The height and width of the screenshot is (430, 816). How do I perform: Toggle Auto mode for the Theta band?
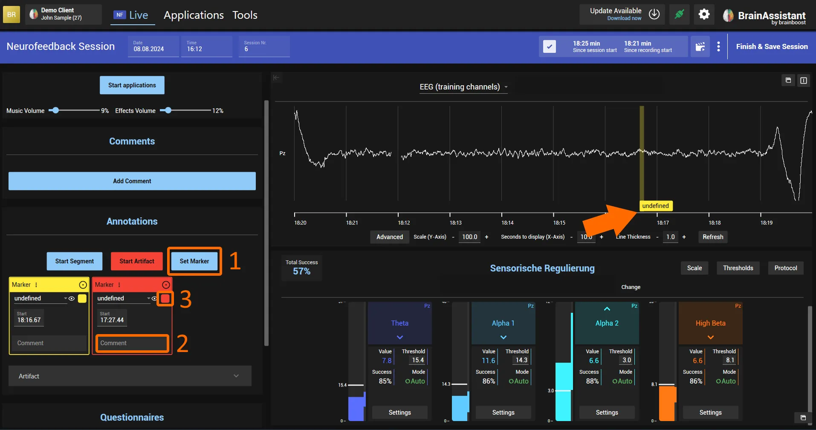pos(415,381)
